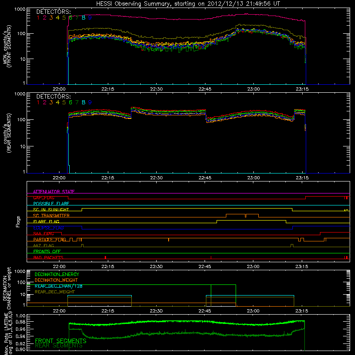Select the BAD_PACKETS flag label
Viewport: 355px width, 355px height.
(48, 257)
